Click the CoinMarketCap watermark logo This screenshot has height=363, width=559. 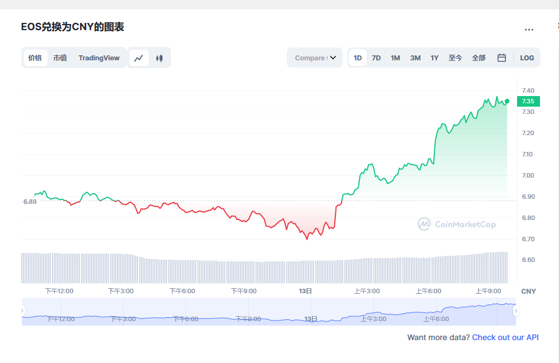pos(457,225)
